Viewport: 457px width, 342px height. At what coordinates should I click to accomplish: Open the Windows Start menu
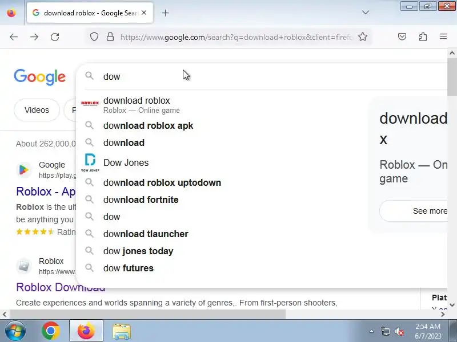(x=15, y=331)
